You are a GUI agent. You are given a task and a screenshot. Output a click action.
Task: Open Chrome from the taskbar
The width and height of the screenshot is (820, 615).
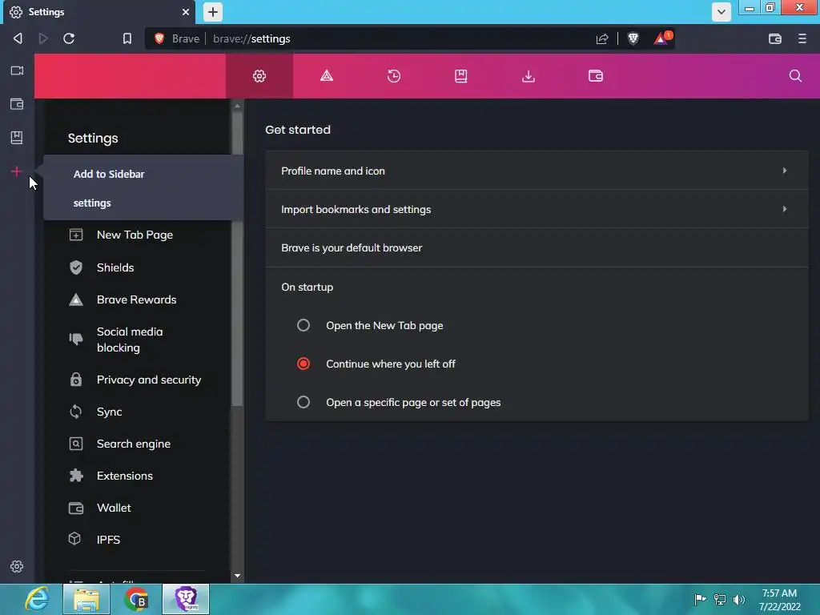136,599
